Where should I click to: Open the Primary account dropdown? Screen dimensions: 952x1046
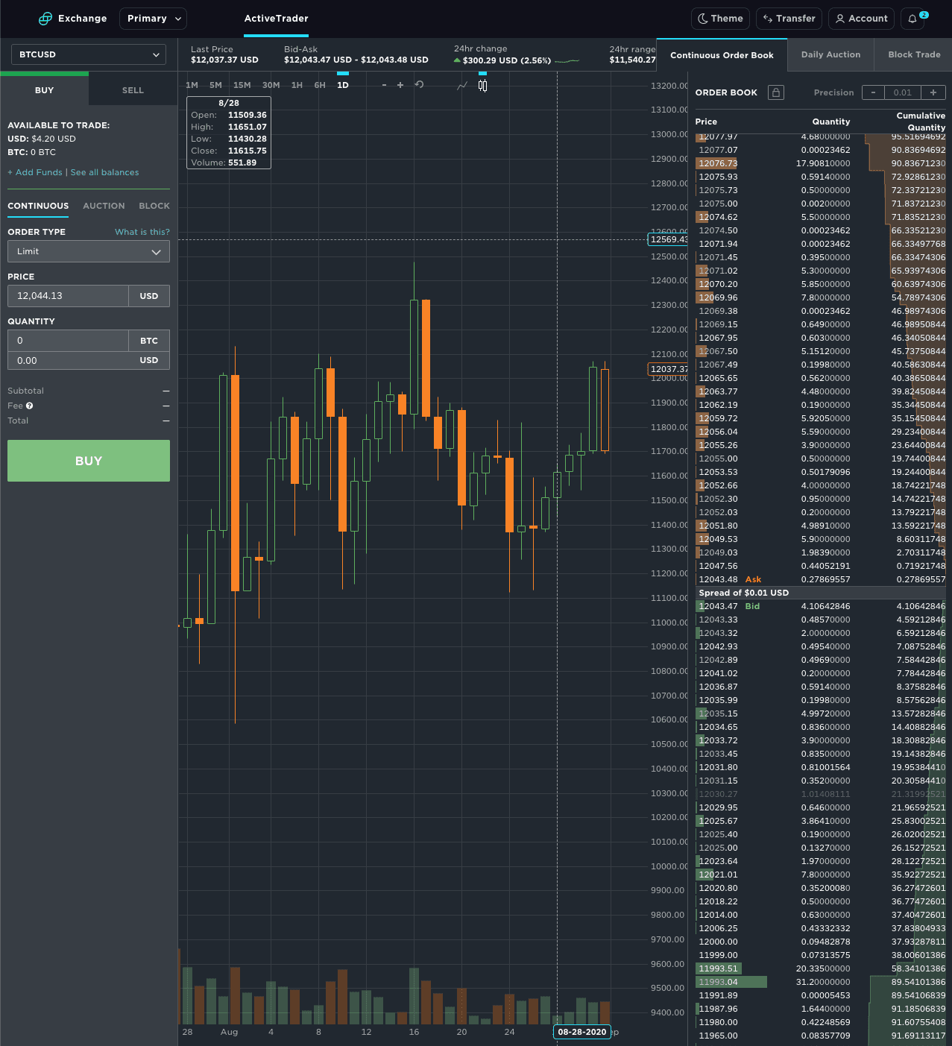(153, 19)
